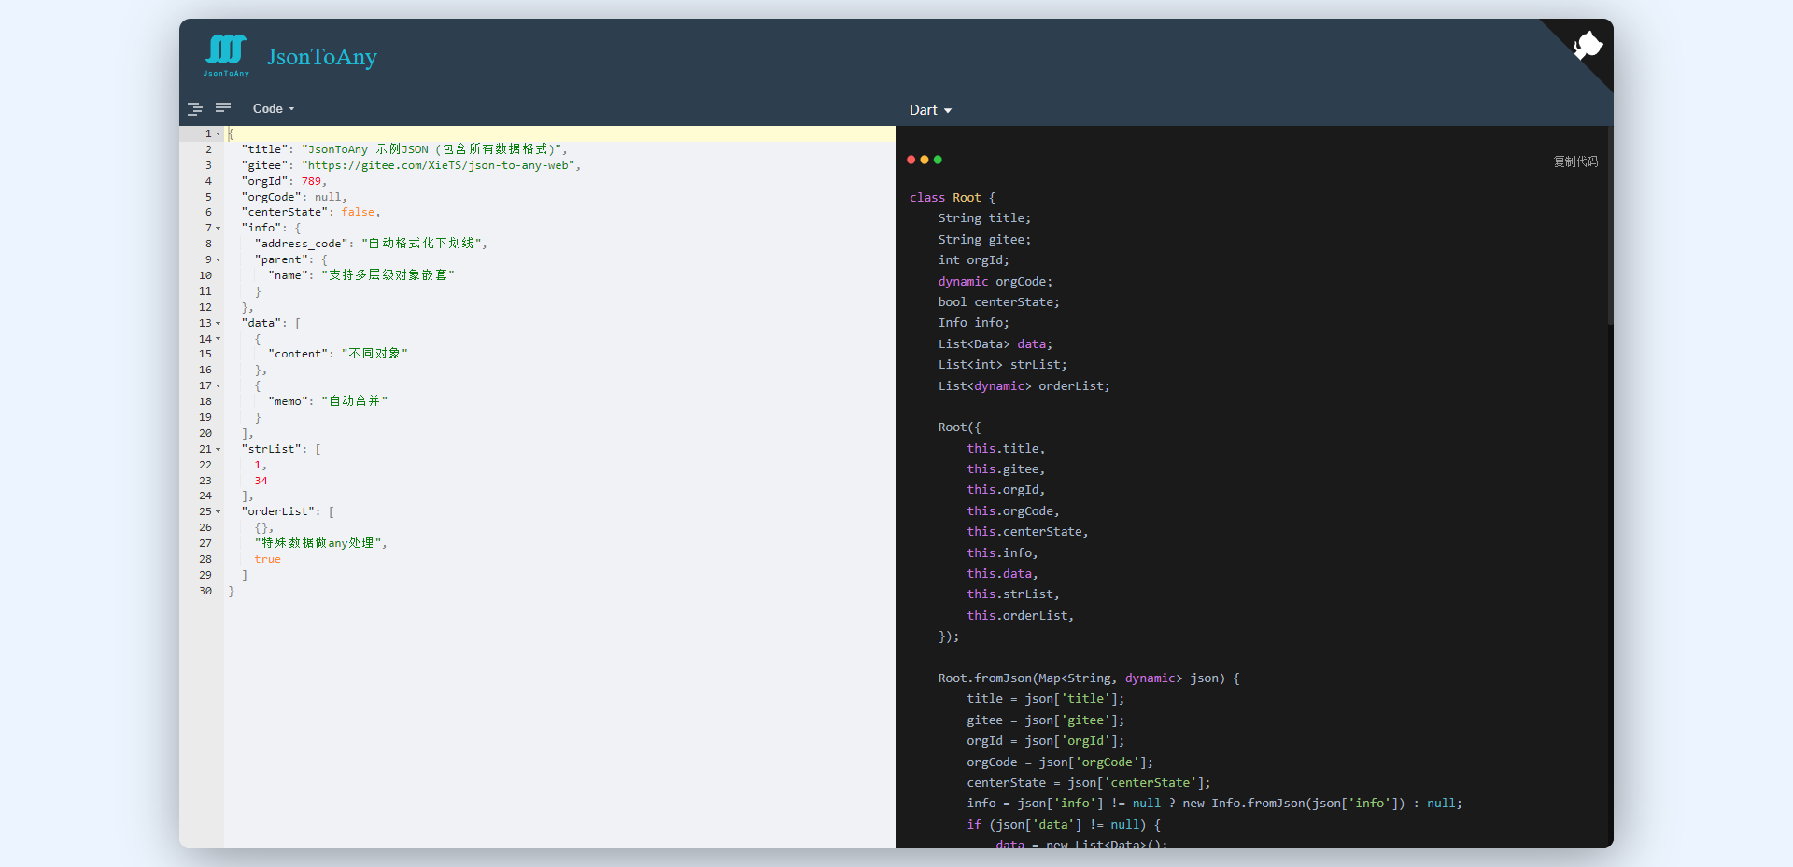Click the "address_code" key
This screenshot has width=1793, height=867.
tap(302, 244)
